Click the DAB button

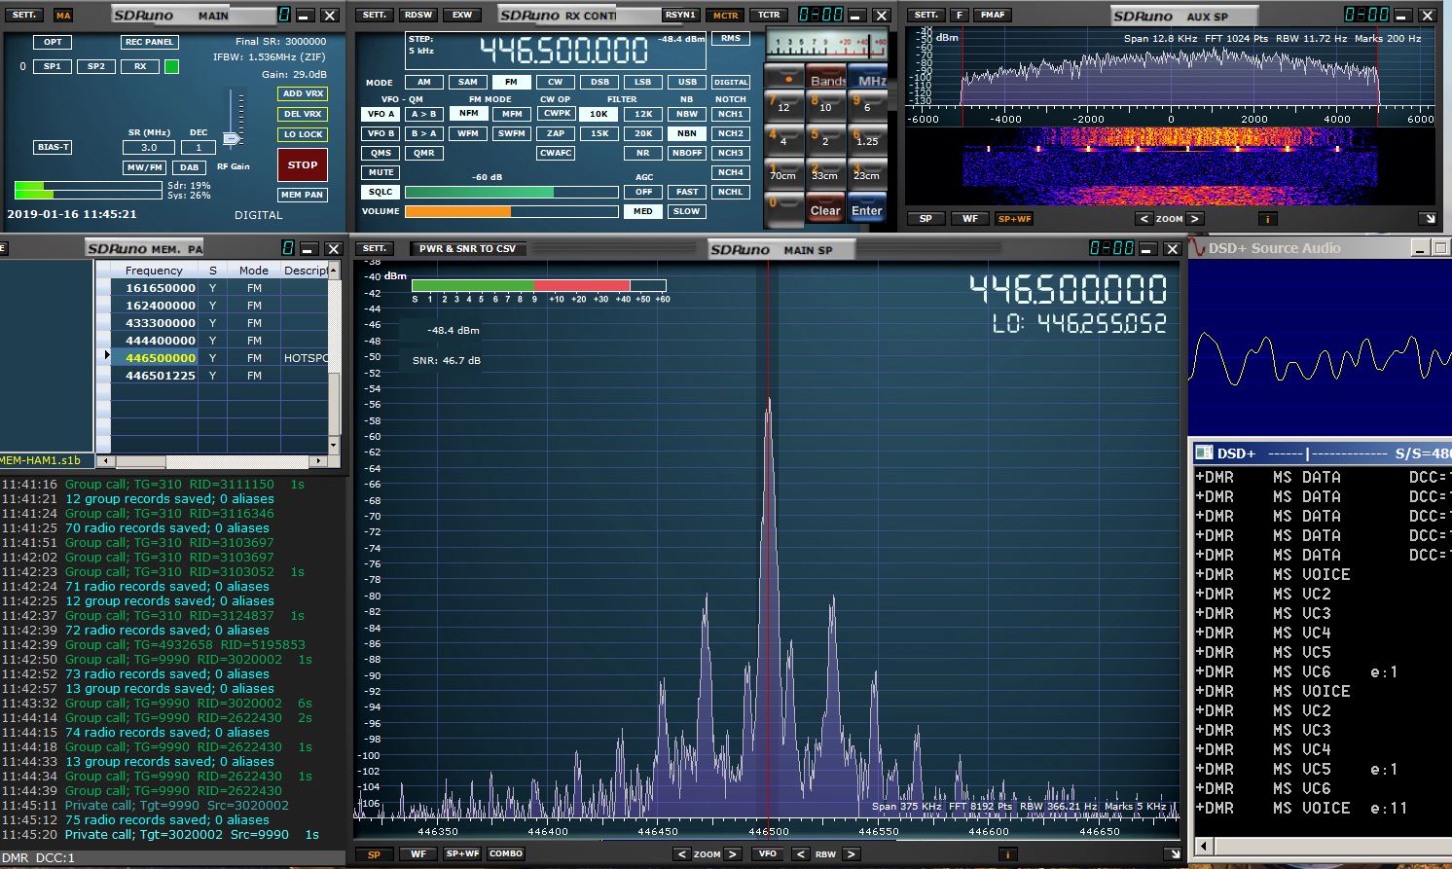point(189,167)
